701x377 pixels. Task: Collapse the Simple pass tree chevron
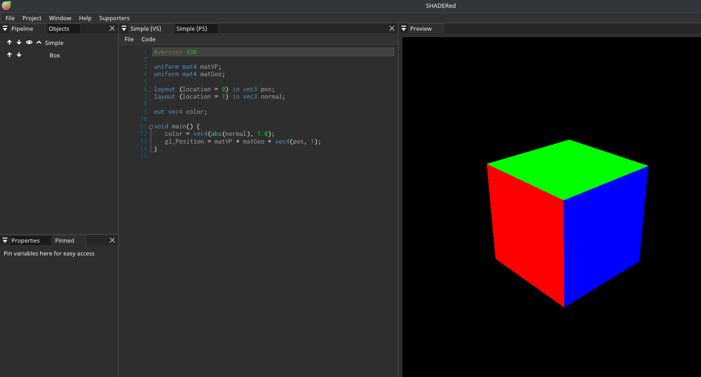tap(39, 43)
